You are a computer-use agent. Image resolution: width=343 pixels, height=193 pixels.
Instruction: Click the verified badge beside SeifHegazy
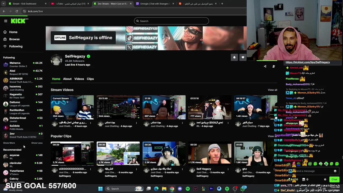tap(88, 56)
